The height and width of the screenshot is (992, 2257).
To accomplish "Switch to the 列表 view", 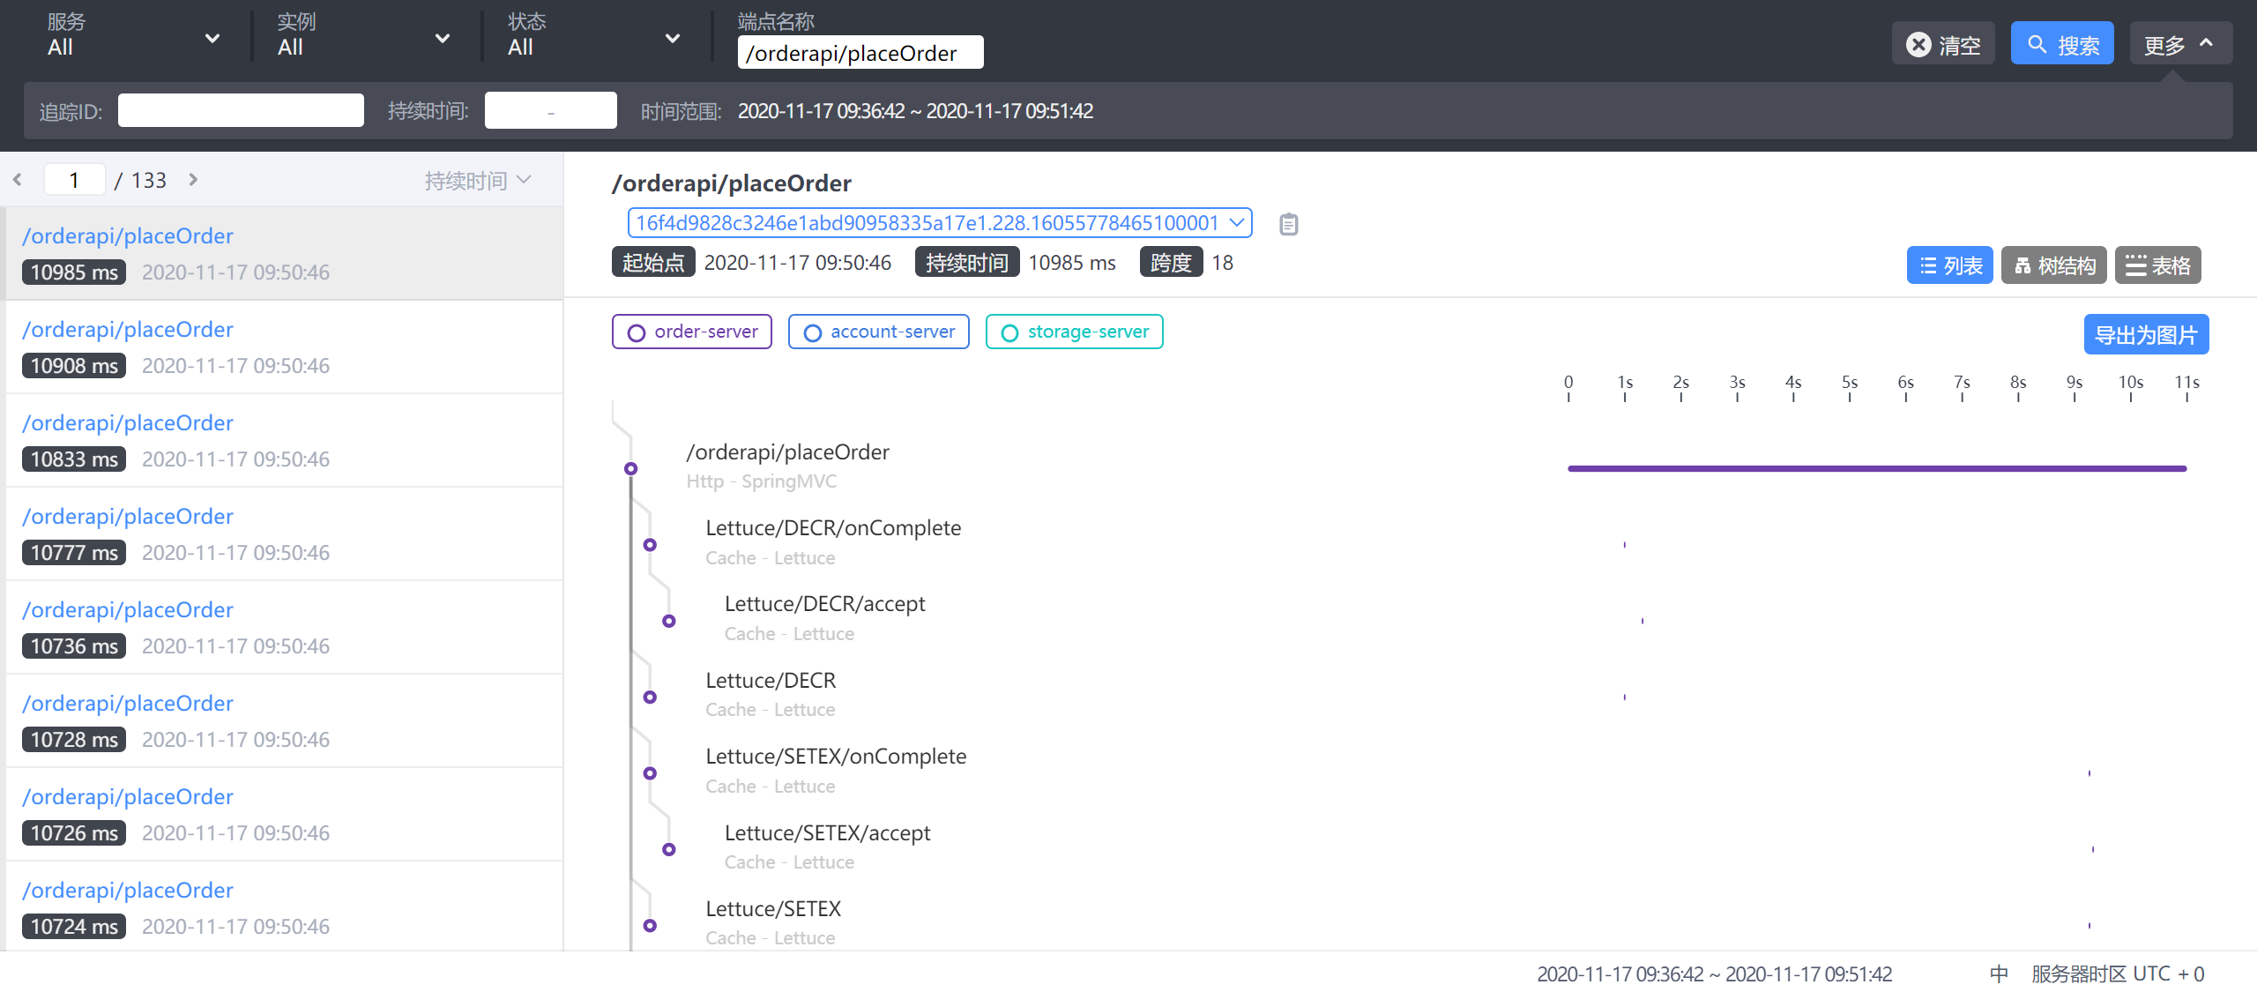I will tap(1950, 265).
